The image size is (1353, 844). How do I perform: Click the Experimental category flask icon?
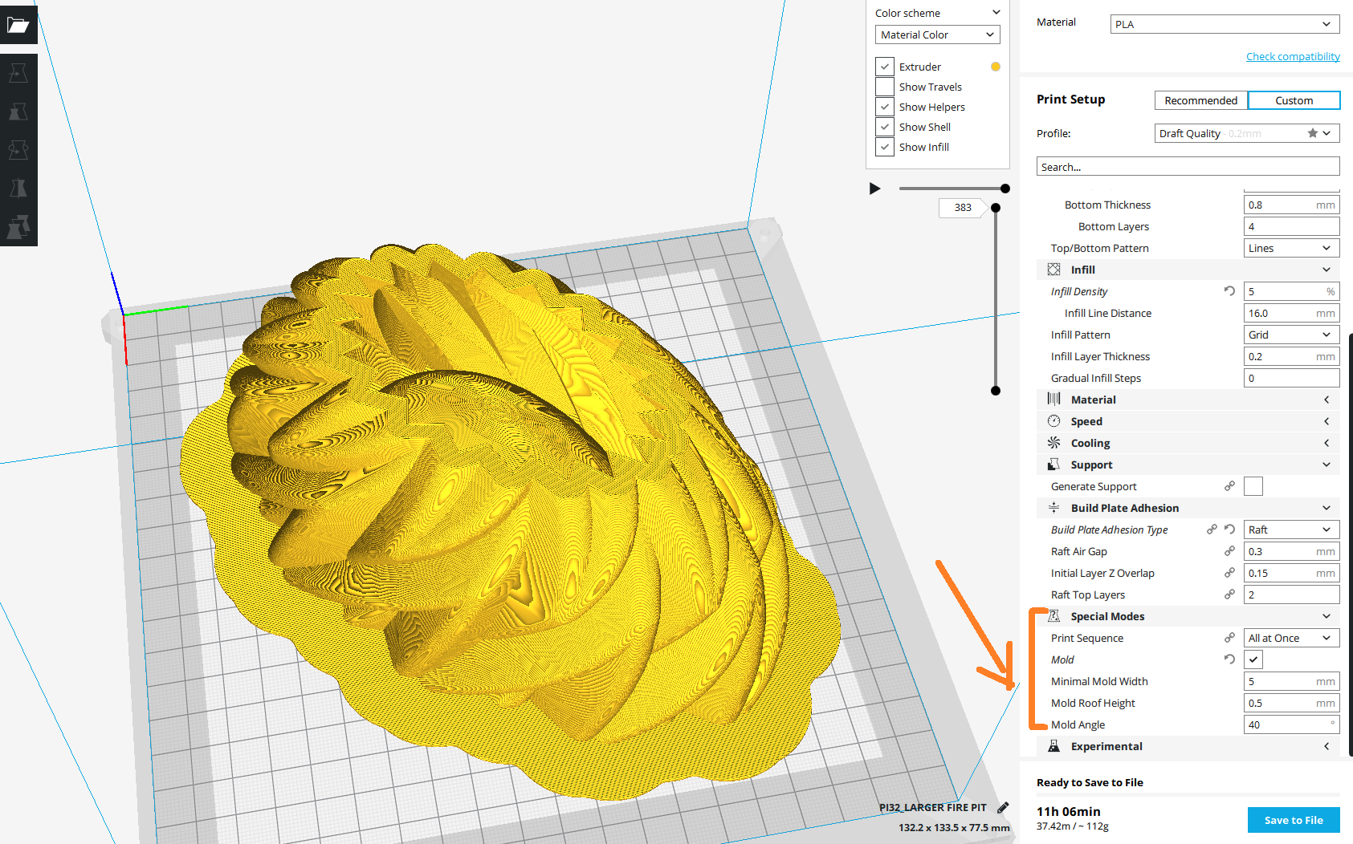(x=1053, y=746)
